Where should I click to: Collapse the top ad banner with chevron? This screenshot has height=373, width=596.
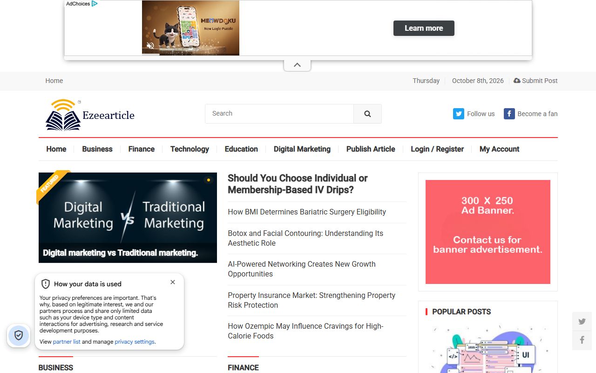(297, 65)
